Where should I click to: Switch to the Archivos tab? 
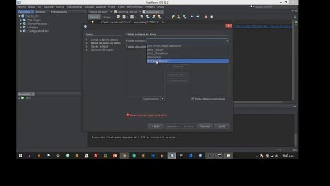[x=40, y=12]
